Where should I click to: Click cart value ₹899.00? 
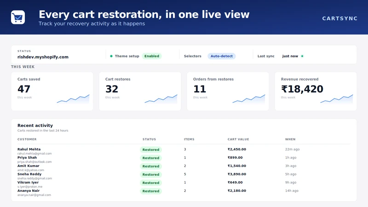[x=235, y=157]
